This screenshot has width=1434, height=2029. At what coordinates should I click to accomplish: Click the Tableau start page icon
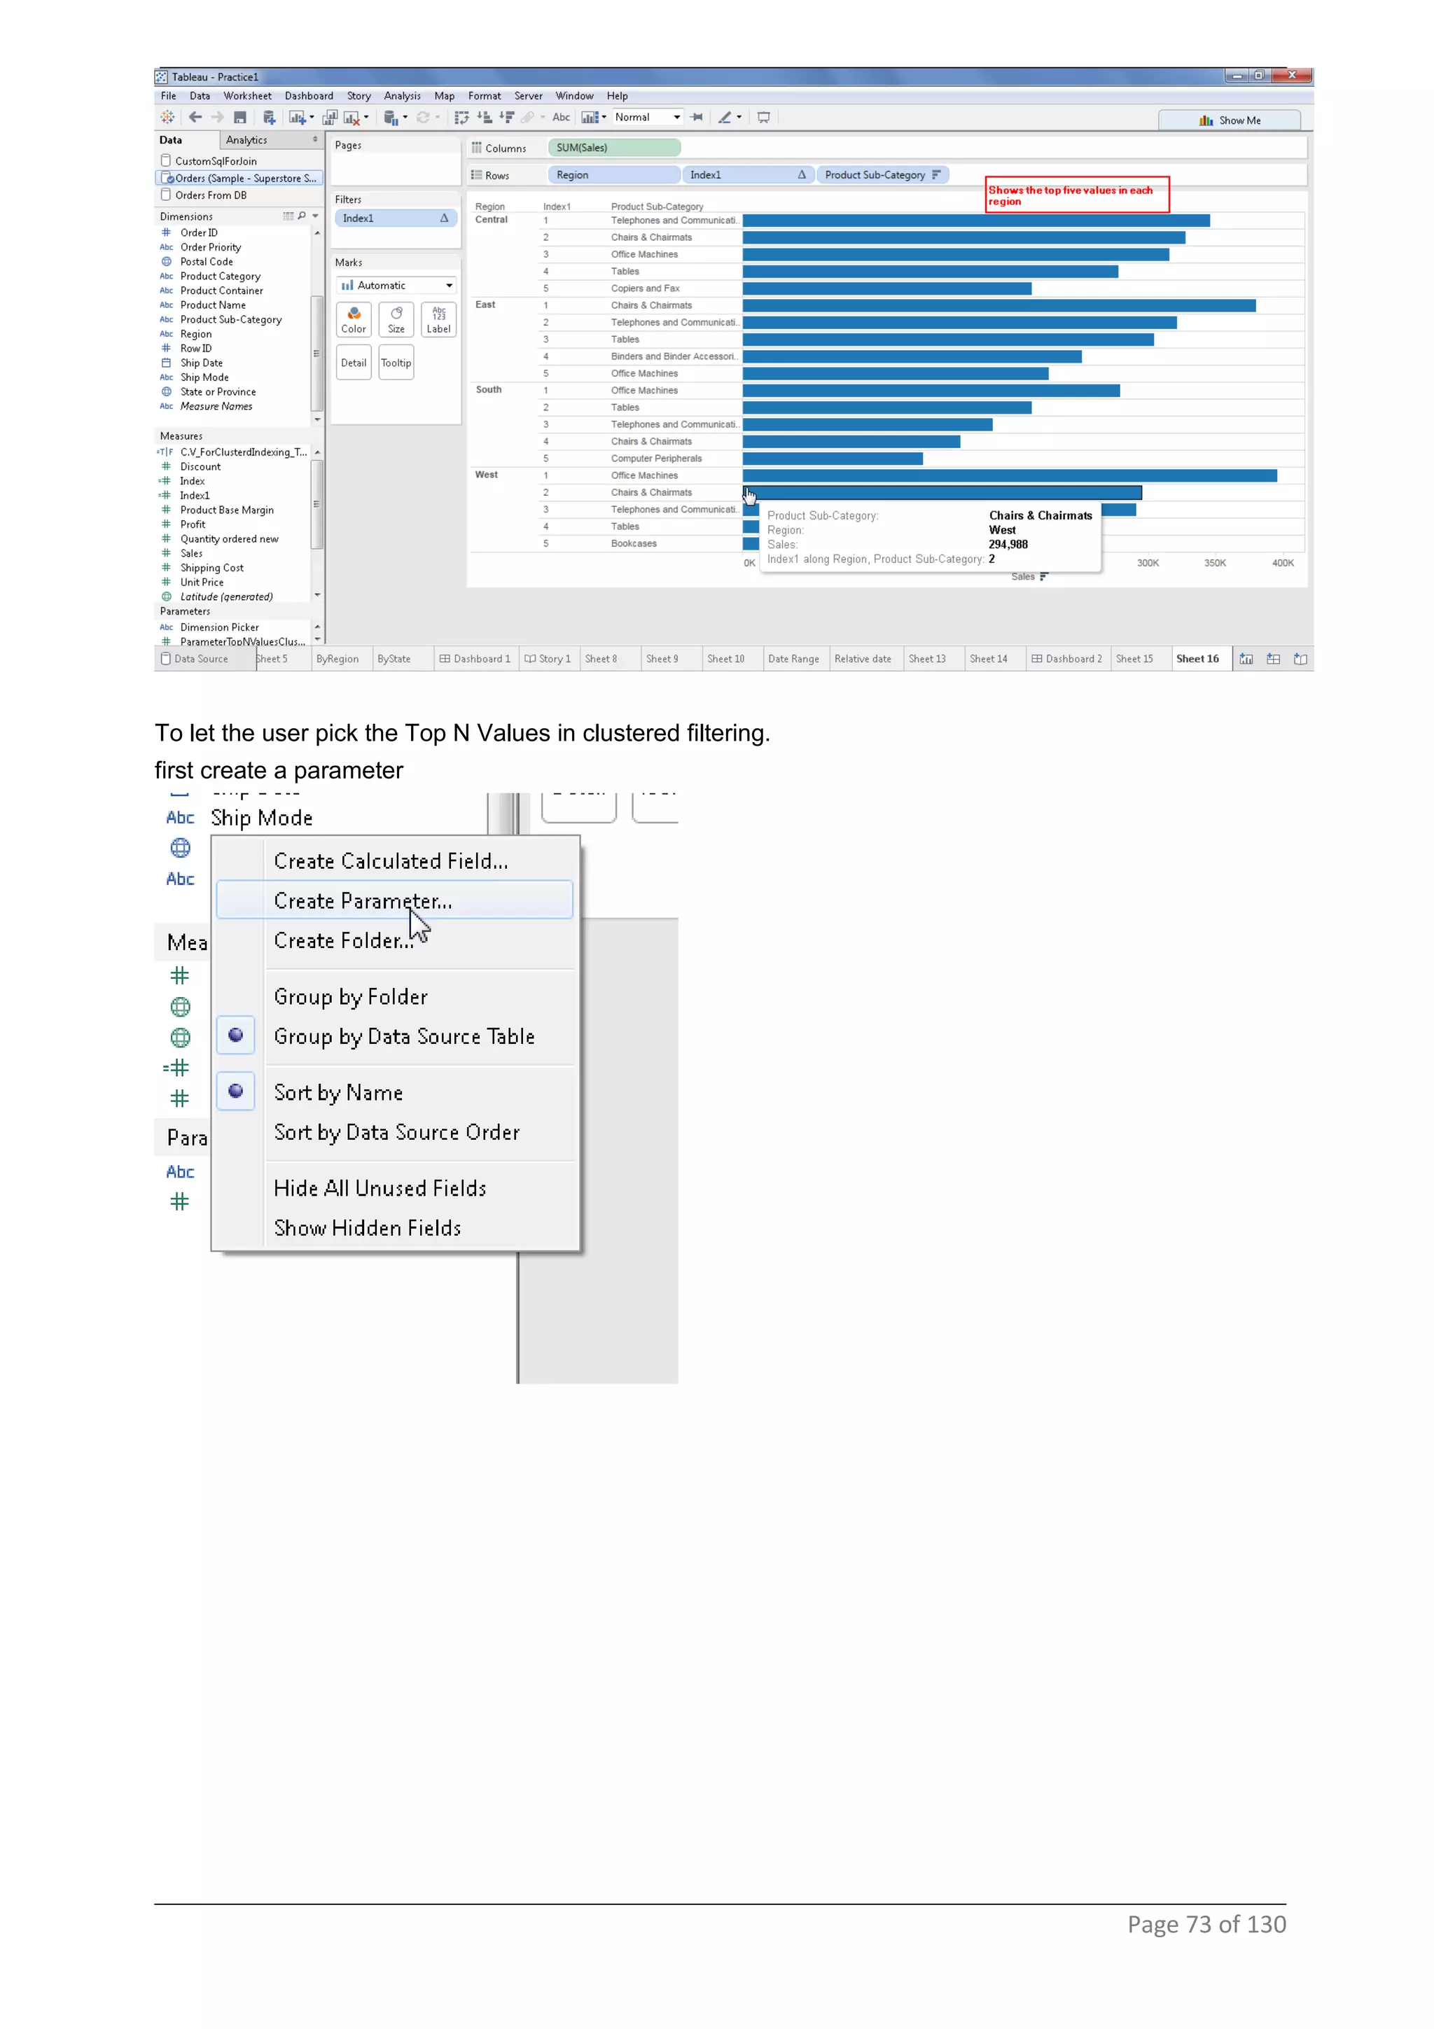(167, 117)
